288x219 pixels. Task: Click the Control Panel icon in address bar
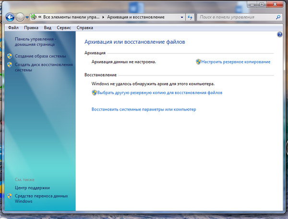[x=34, y=17]
